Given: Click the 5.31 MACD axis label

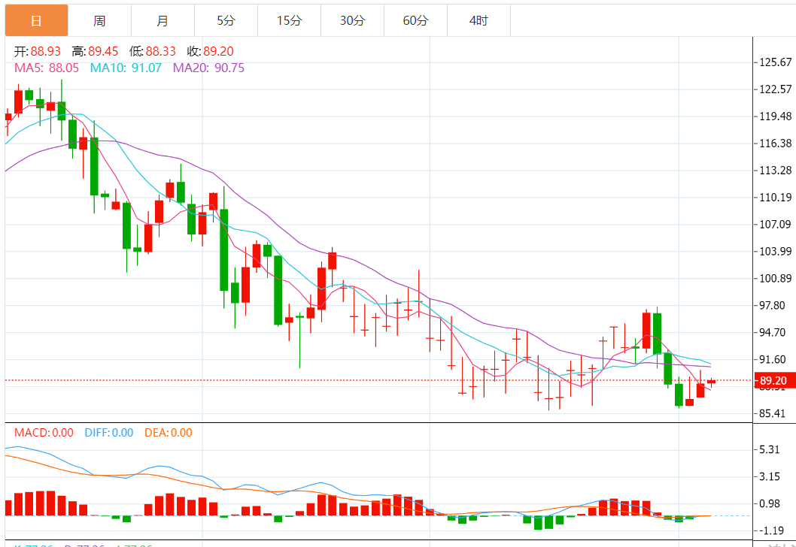Looking at the screenshot, I should [770, 449].
